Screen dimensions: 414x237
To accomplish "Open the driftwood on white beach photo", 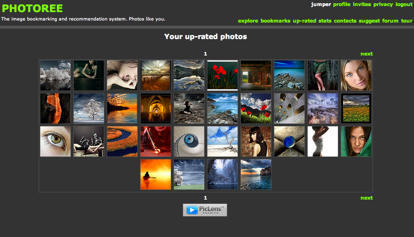I will pyautogui.click(x=223, y=142).
